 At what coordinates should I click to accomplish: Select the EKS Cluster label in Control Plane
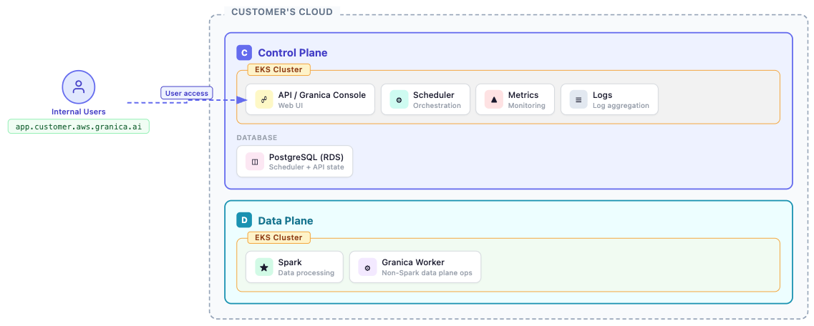[278, 69]
